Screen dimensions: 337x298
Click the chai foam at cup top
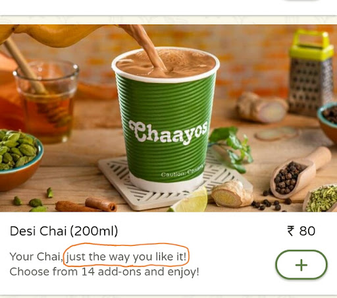pos(166,63)
